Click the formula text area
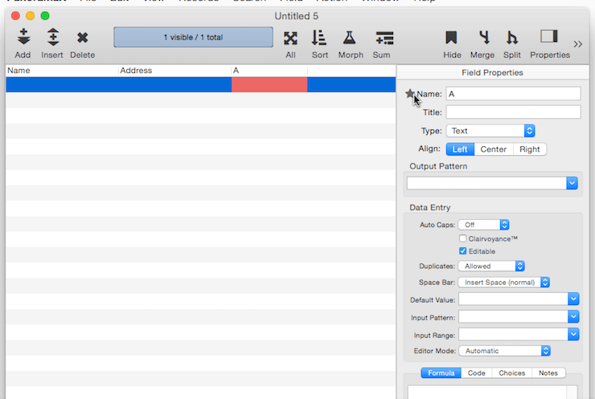Viewport: 595px width, 399px height. (487, 393)
